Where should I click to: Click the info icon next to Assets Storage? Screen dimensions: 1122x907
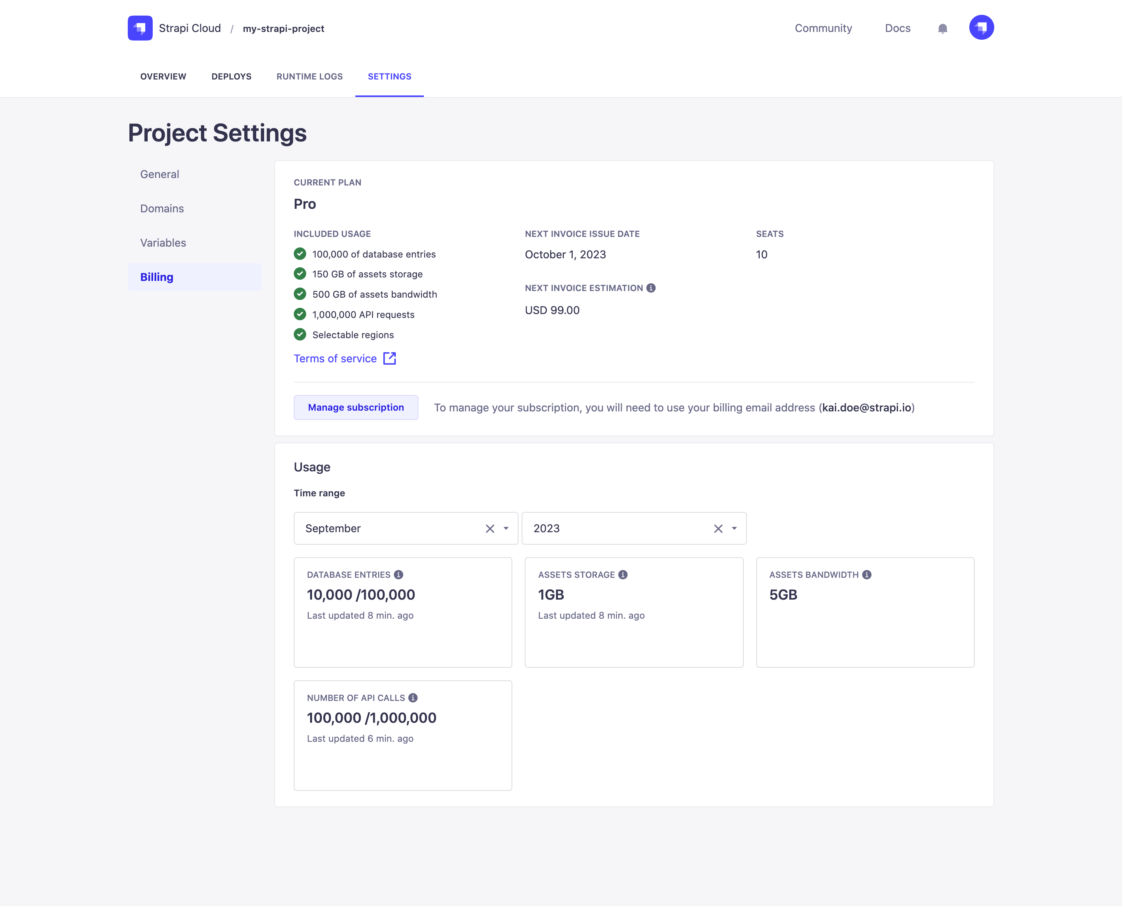(624, 575)
